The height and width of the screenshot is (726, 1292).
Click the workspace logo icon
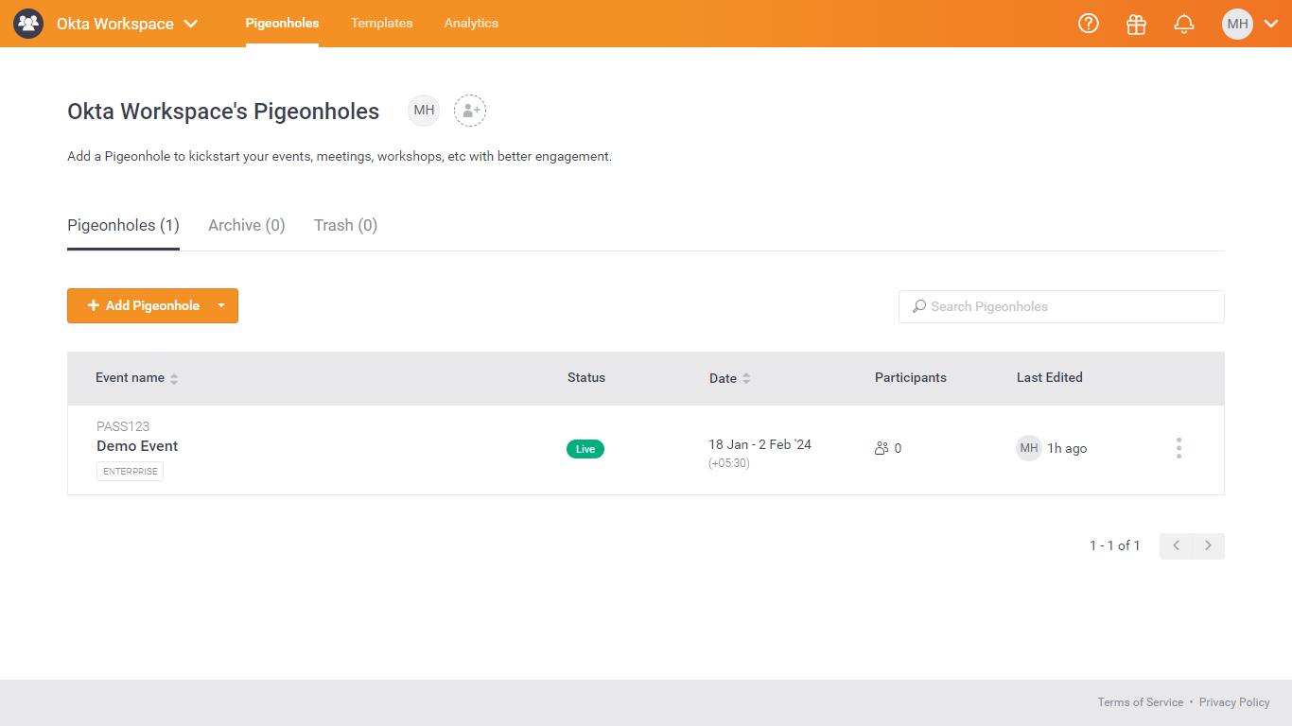tap(28, 24)
